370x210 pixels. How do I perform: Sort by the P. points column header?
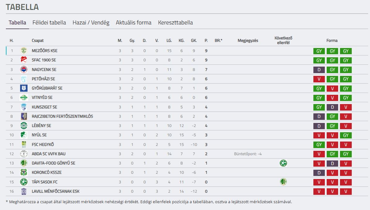click(206, 41)
